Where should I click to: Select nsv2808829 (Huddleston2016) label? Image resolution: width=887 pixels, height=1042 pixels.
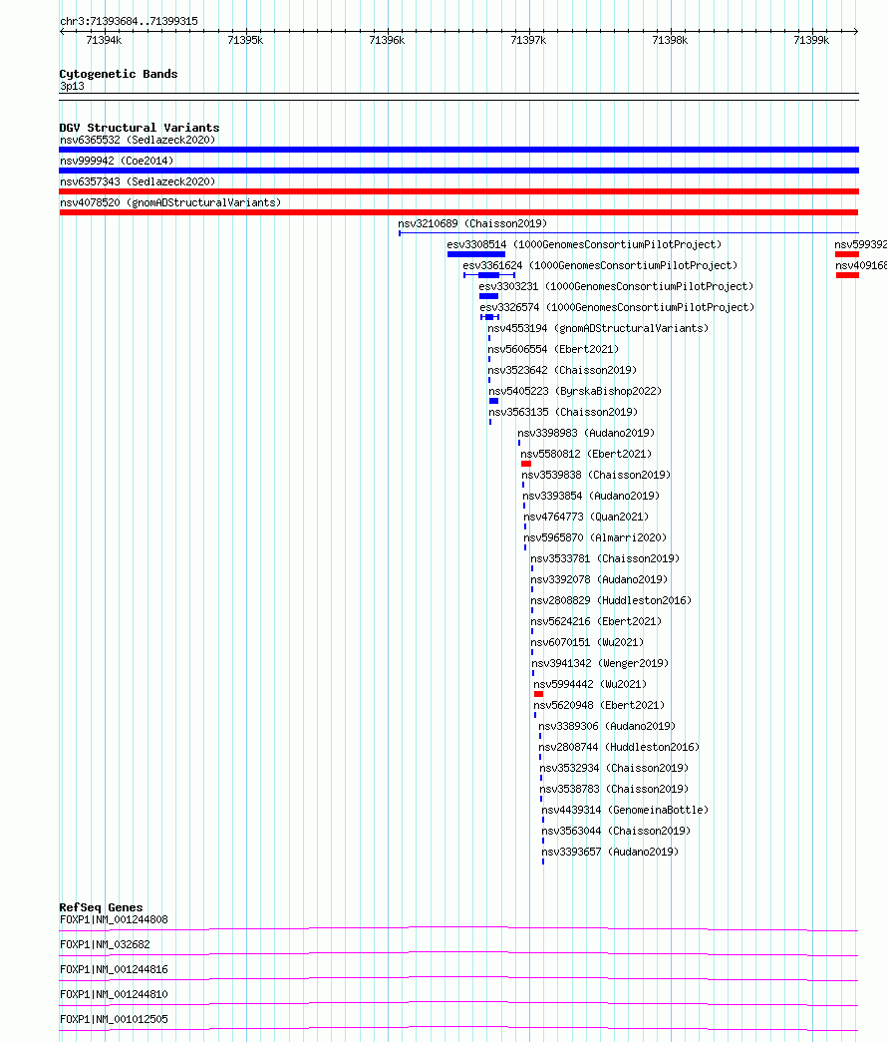click(611, 600)
